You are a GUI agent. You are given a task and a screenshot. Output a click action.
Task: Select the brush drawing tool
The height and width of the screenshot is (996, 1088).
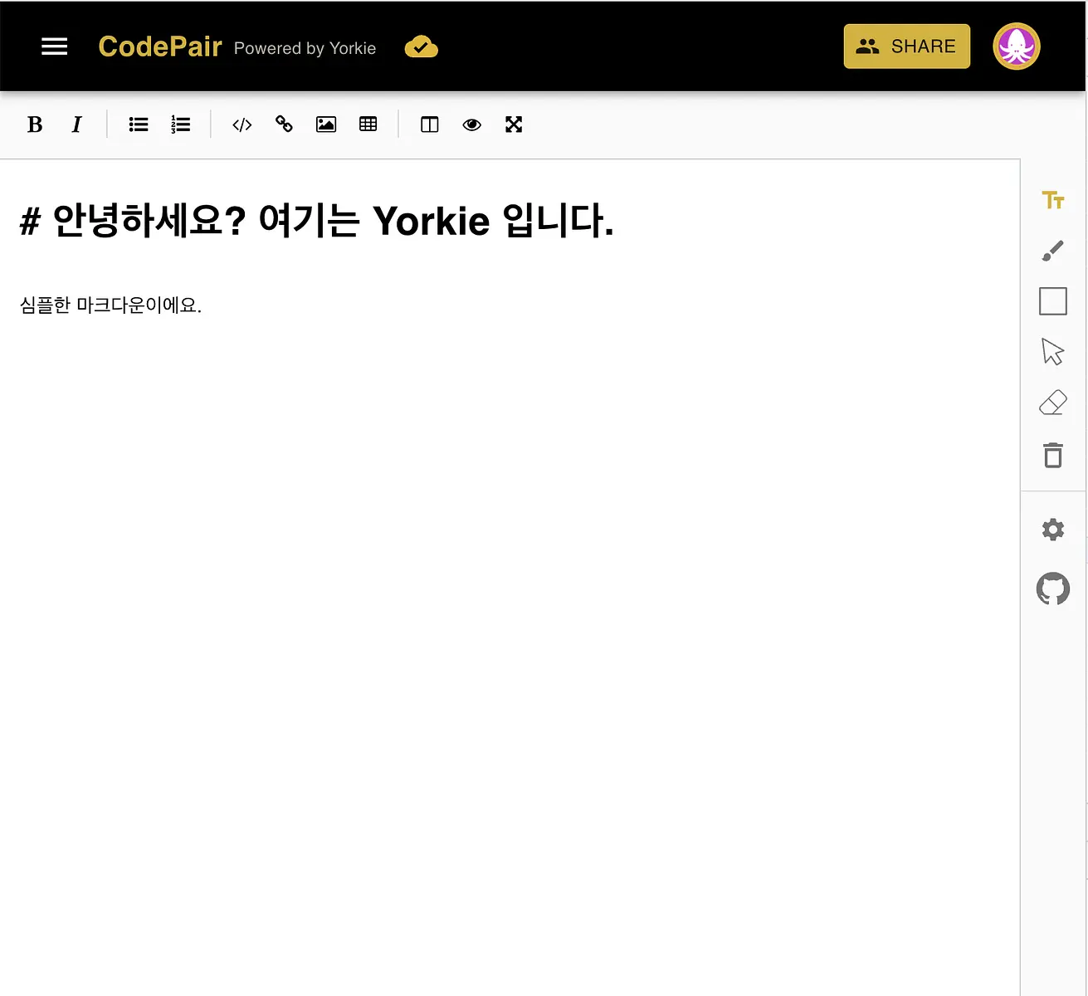[1053, 251]
